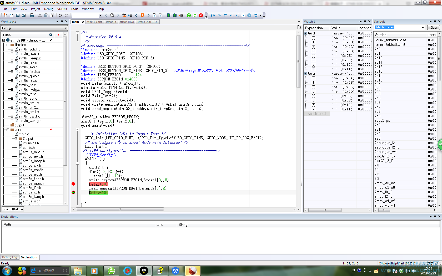Open the File menu
Screen dimensions: 442x276
(5, 9)
